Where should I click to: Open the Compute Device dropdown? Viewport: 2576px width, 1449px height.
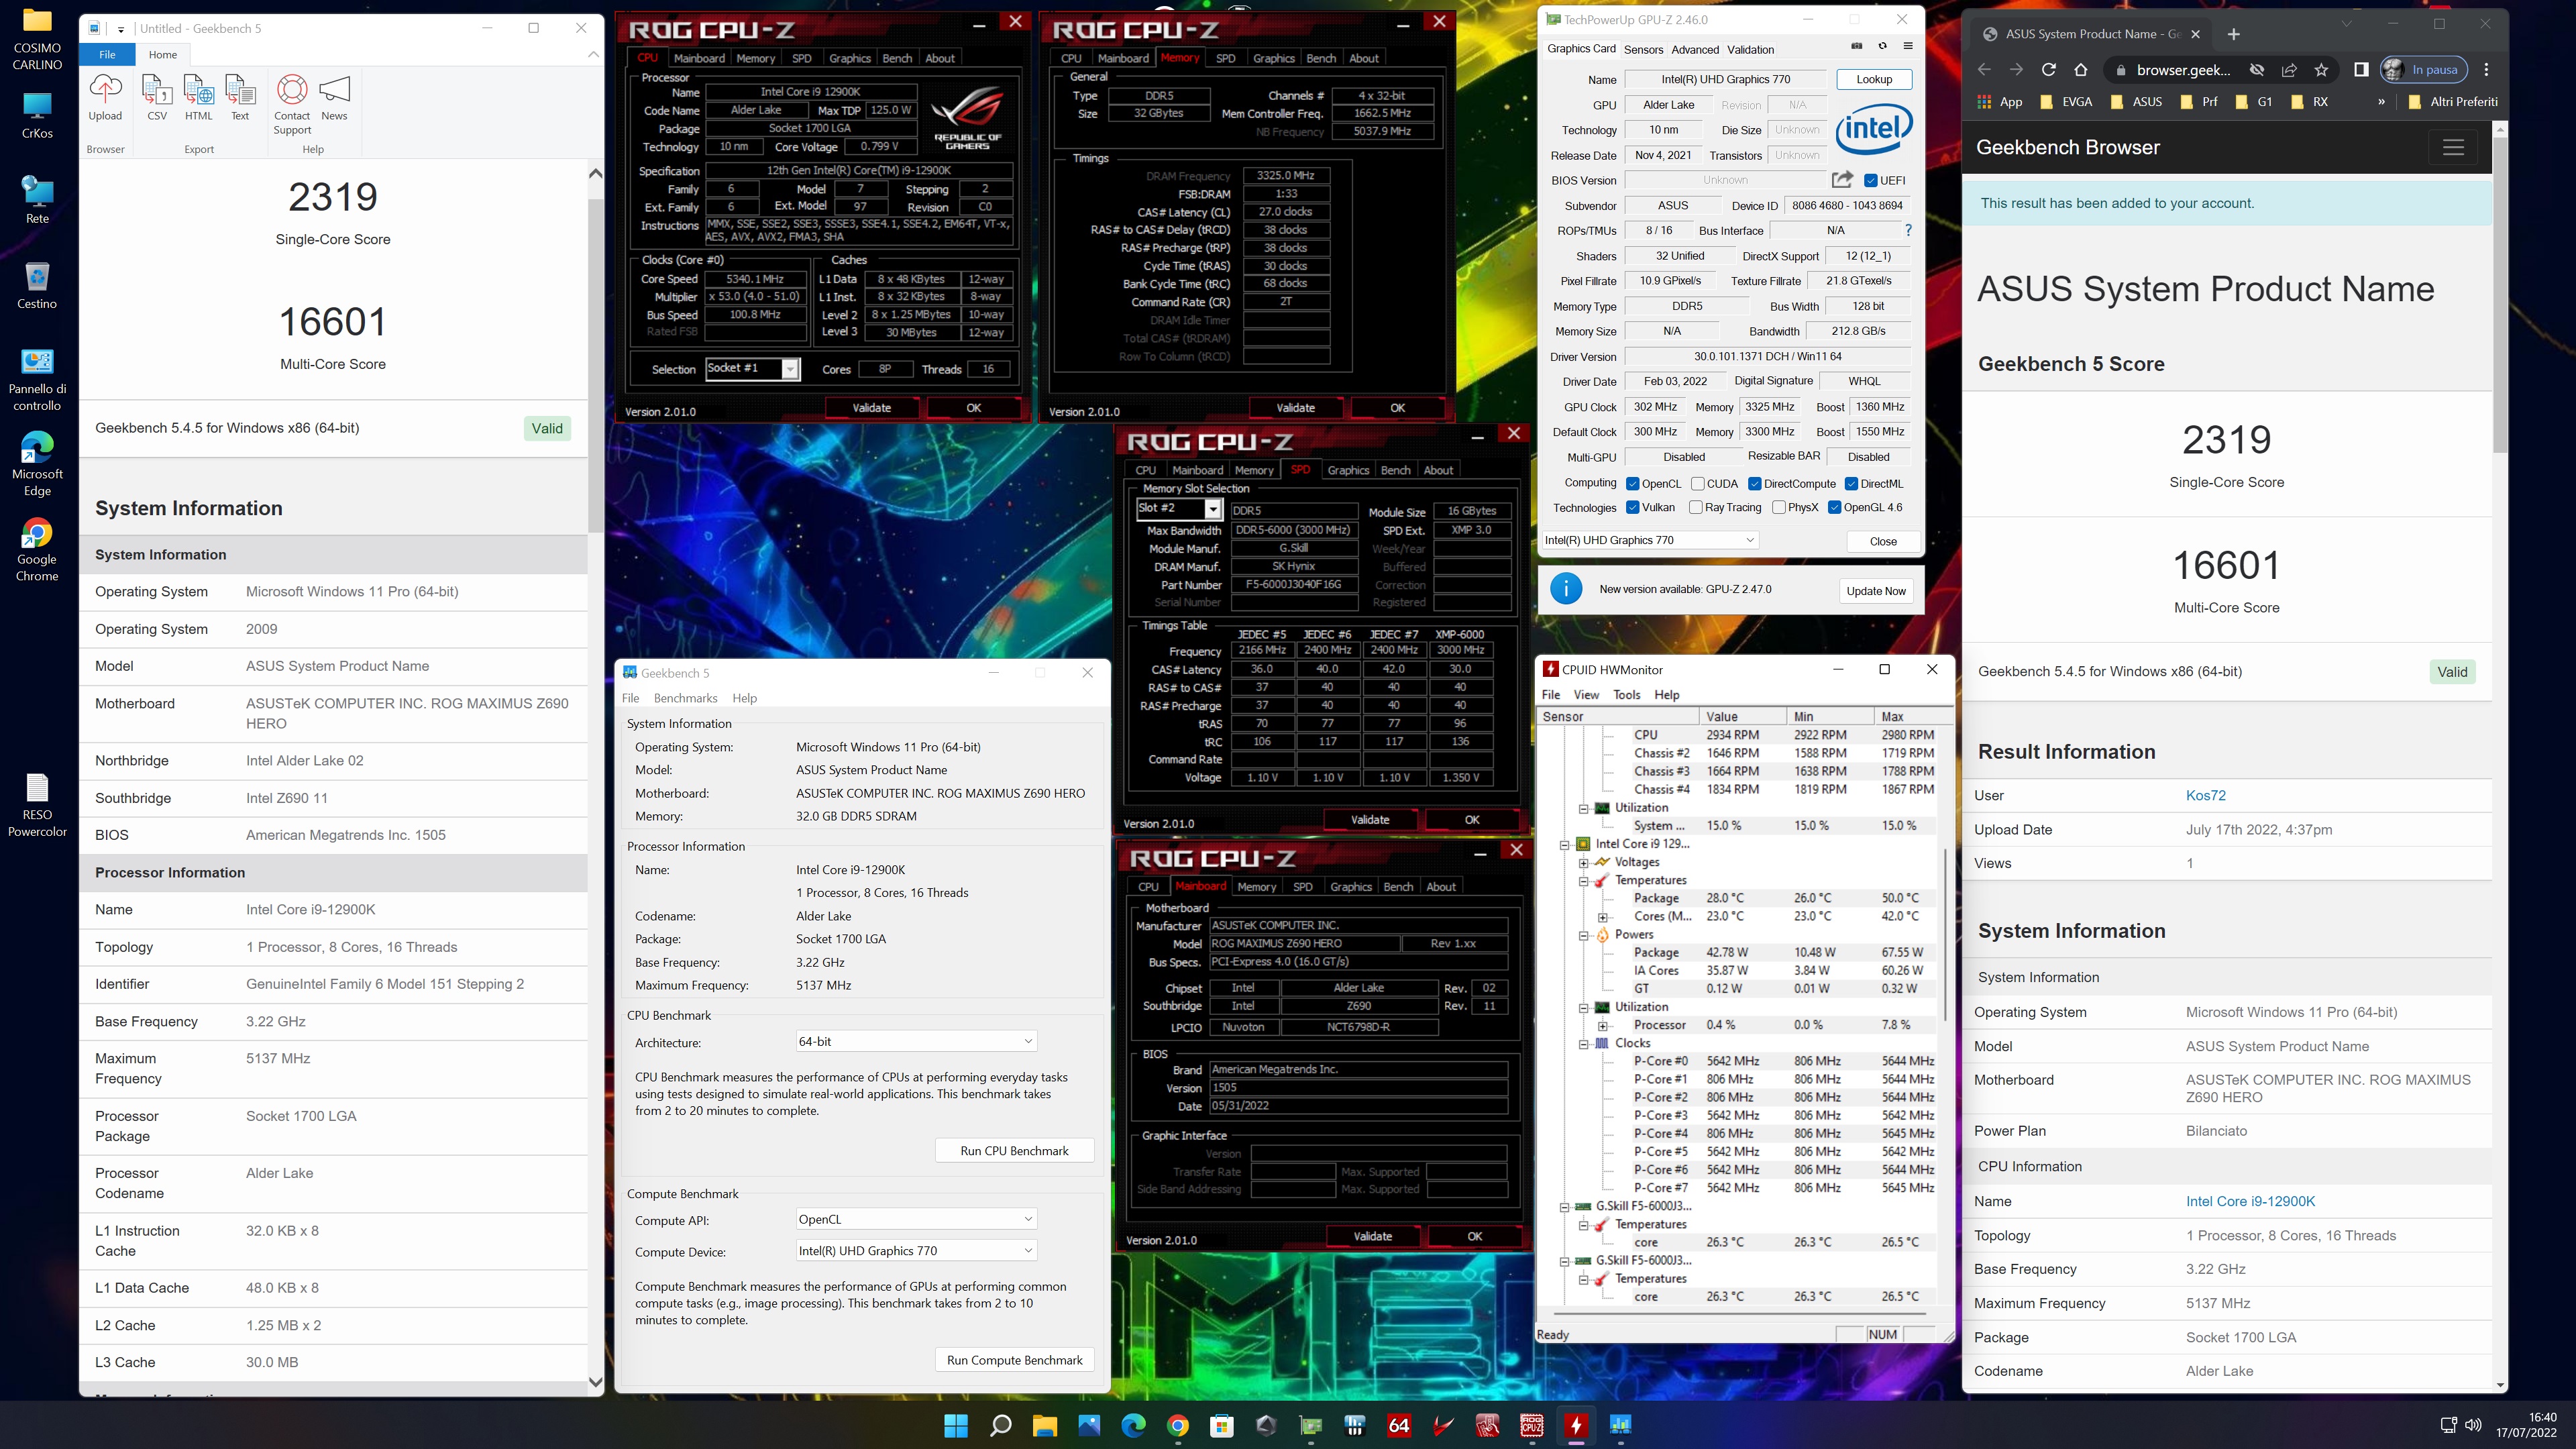(x=915, y=1251)
